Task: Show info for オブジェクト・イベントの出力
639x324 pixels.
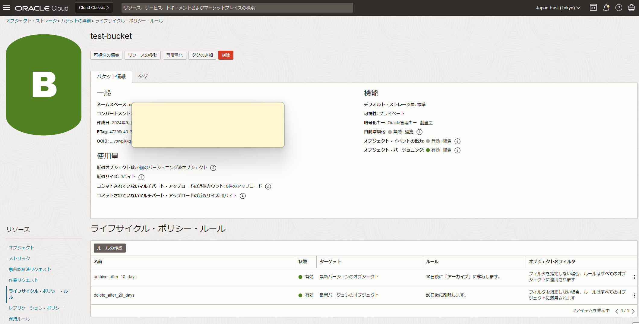Action: pyautogui.click(x=457, y=141)
